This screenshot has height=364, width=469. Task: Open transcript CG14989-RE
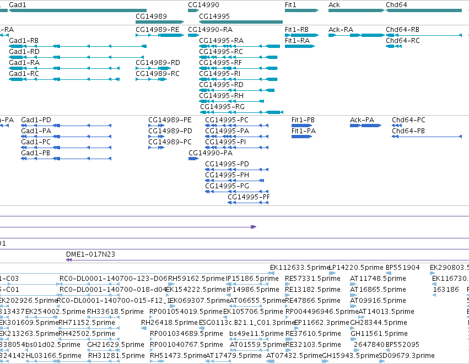[157, 30]
